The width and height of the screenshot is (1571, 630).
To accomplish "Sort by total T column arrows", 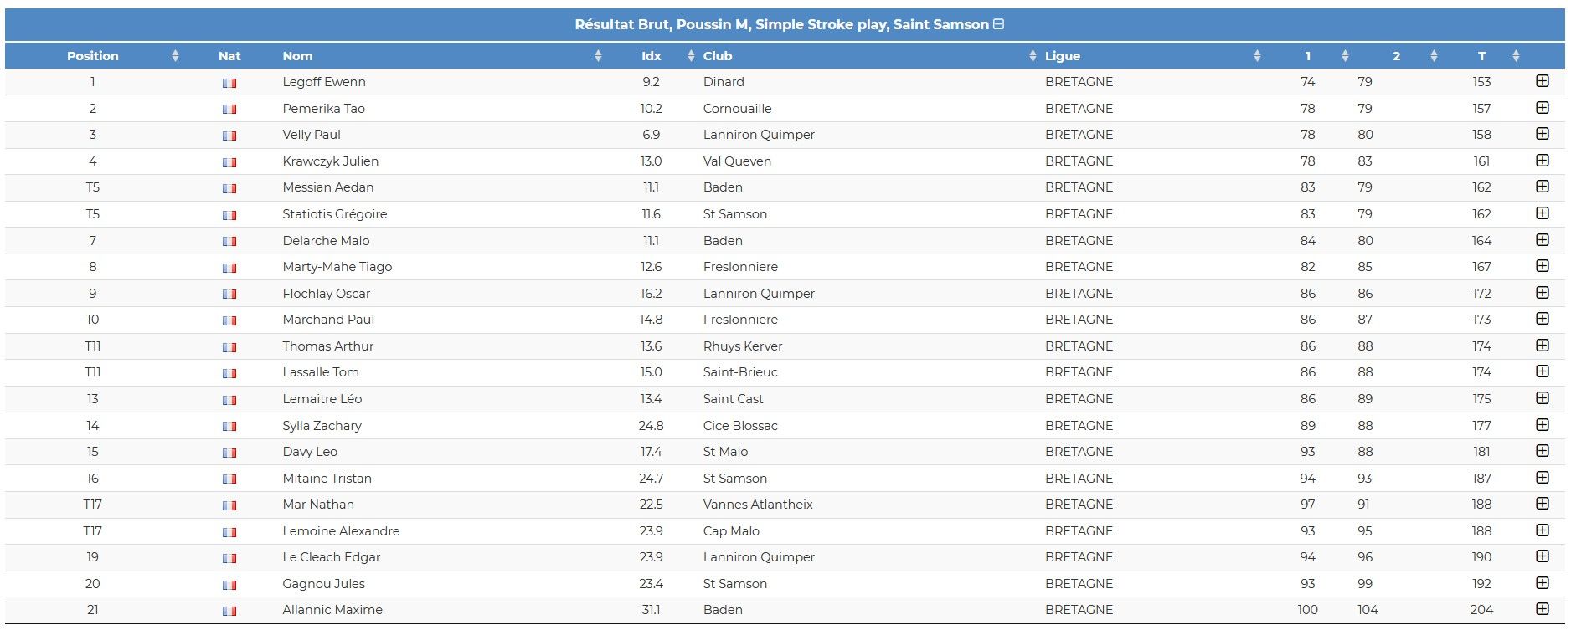I will point(1516,56).
